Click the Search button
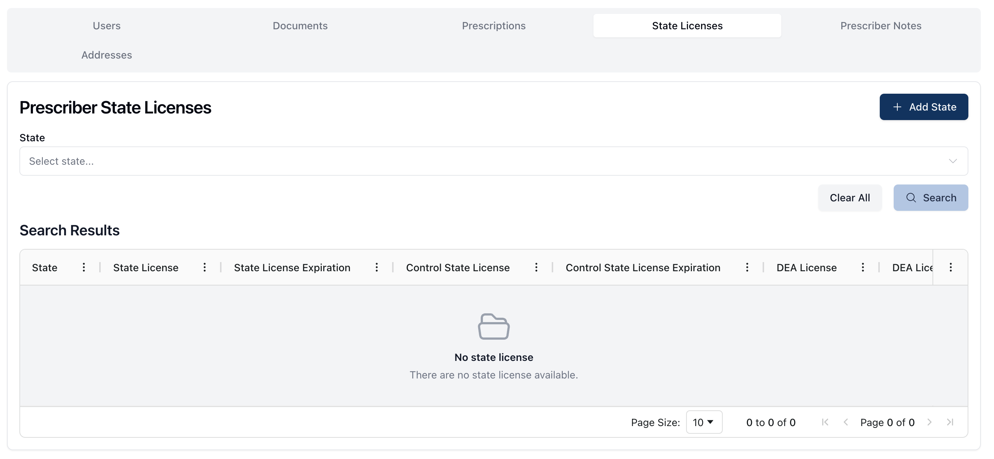Image resolution: width=994 pixels, height=459 pixels. coord(930,198)
